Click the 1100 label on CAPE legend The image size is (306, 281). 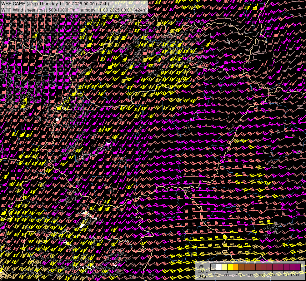click(272, 275)
